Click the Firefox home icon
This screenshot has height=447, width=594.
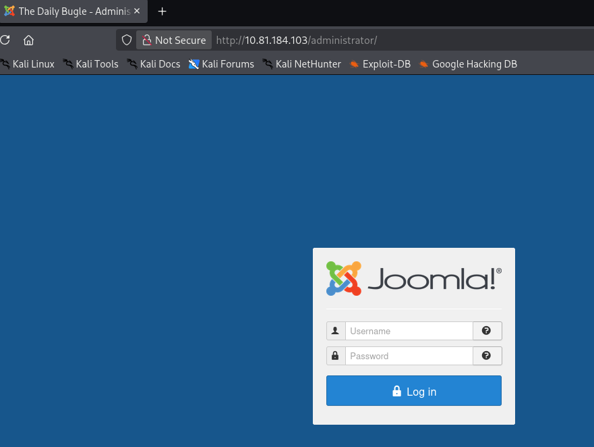pos(28,40)
